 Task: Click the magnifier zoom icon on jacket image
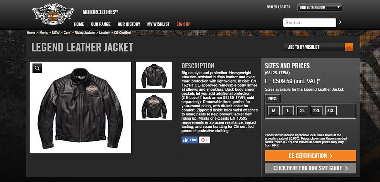(x=37, y=68)
